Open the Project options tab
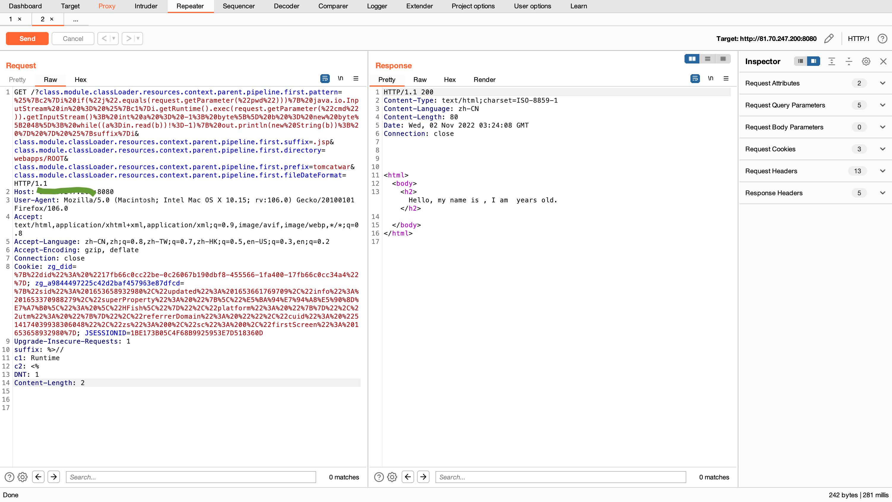The height and width of the screenshot is (502, 892). pyautogui.click(x=473, y=6)
